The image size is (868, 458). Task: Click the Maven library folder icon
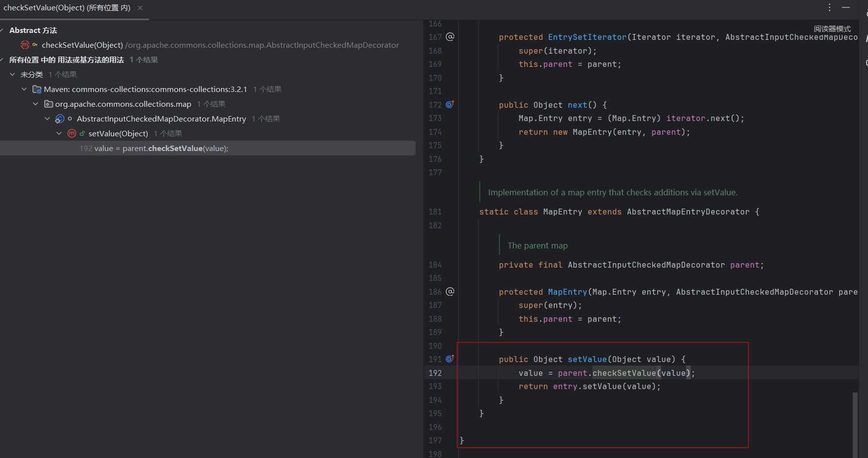(36, 90)
